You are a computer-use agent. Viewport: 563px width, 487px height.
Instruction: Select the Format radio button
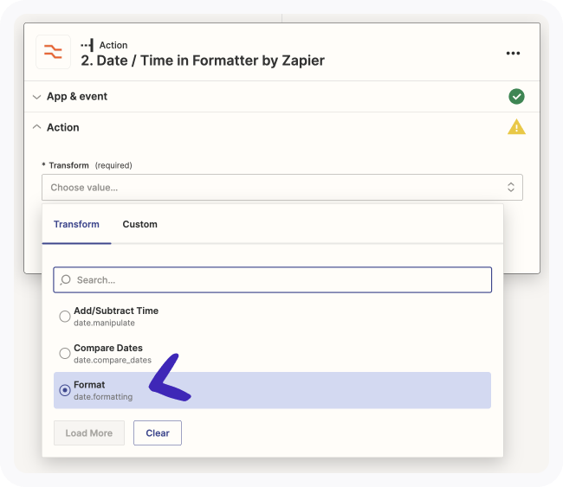[65, 390]
